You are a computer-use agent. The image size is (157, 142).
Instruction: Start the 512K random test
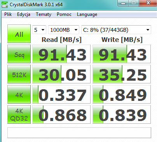[19, 74]
